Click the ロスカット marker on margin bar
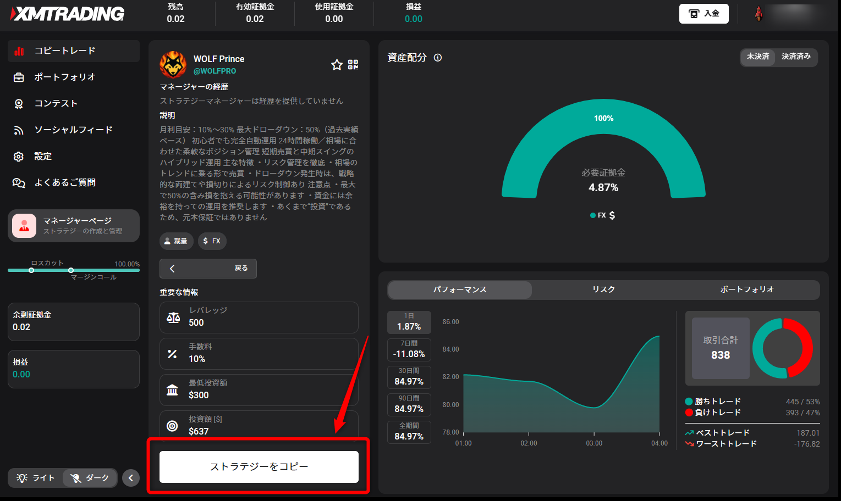 point(31,270)
